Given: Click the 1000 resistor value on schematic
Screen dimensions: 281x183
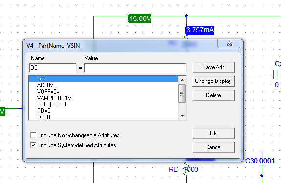Looking at the screenshot, I should pyautogui.click(x=191, y=169).
